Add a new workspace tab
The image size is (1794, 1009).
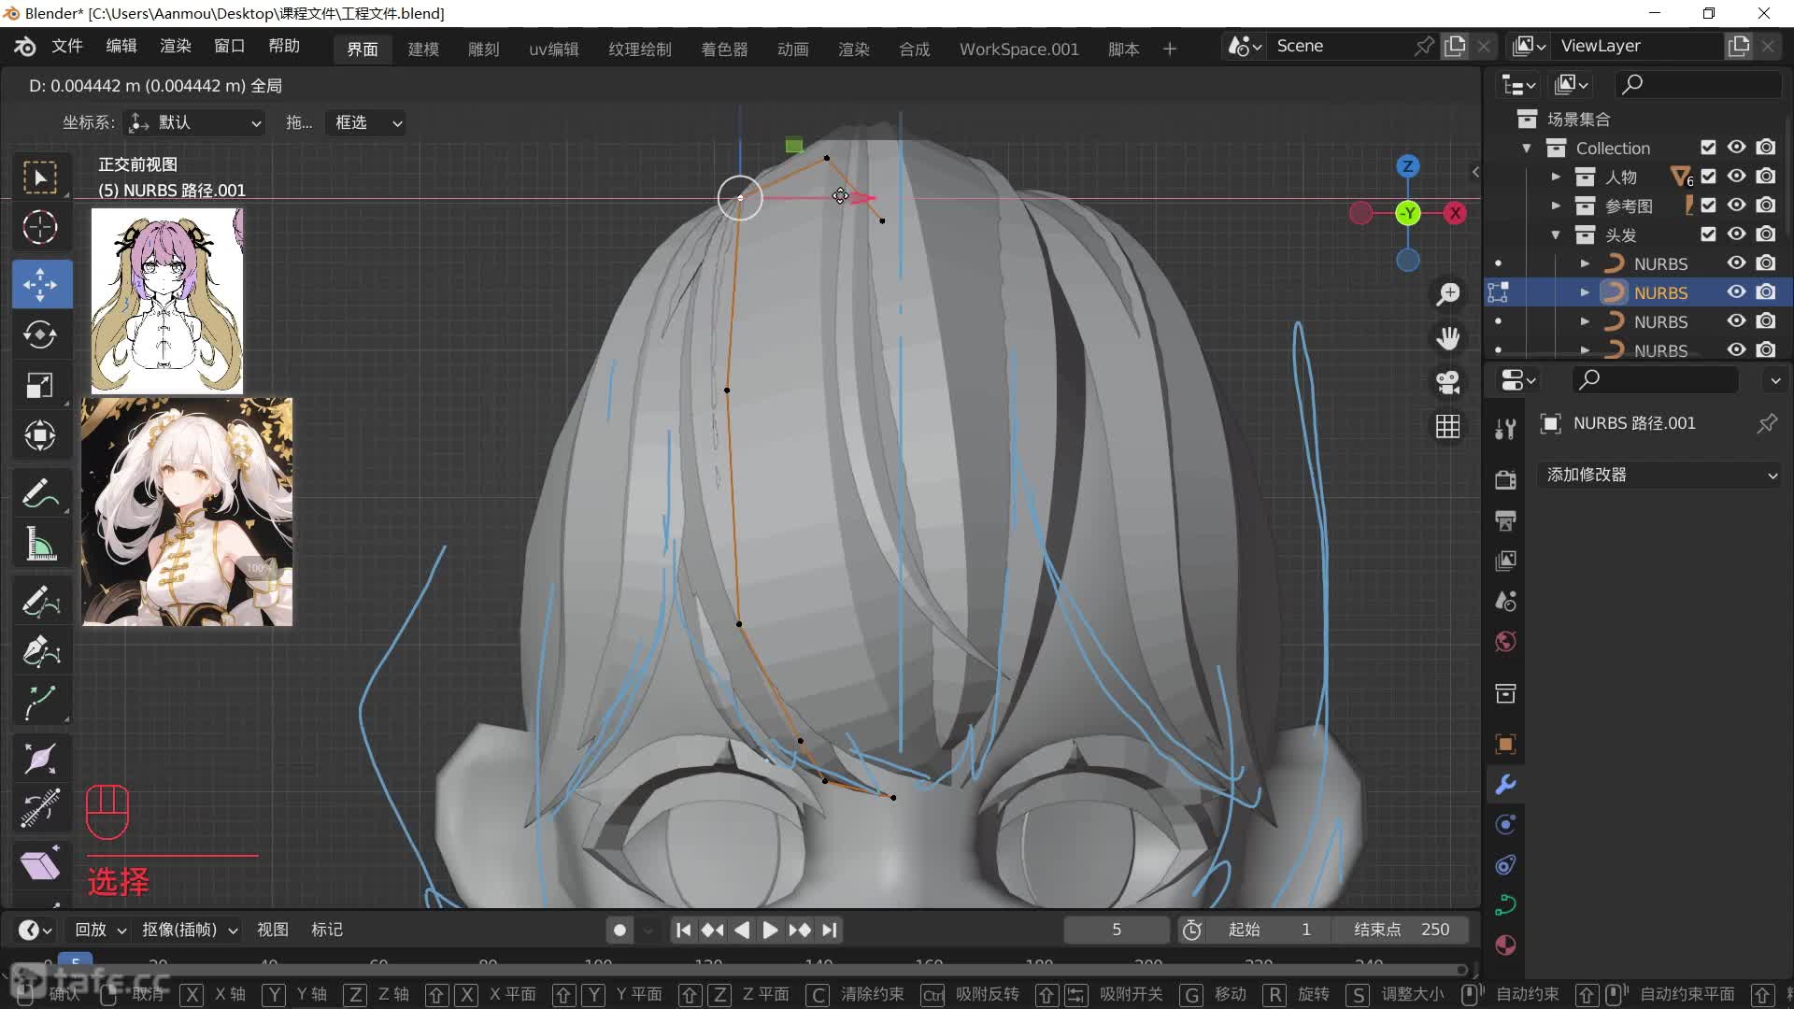1170,49
